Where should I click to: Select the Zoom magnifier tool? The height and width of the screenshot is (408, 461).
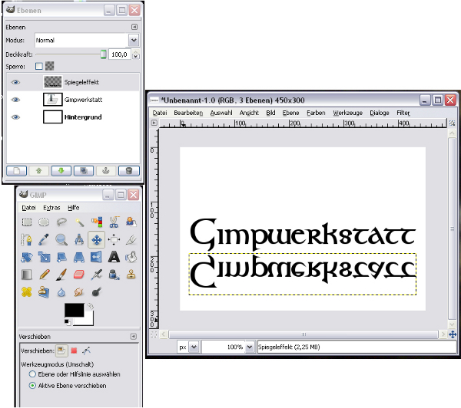(x=61, y=239)
